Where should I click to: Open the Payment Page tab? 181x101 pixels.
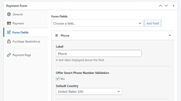[x=25, y=55]
